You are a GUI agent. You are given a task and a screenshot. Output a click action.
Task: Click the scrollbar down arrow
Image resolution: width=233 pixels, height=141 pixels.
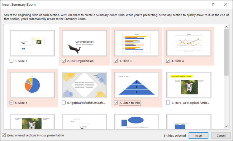(226, 126)
